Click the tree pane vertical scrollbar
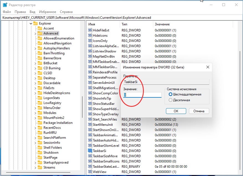Screen dimensions: 243x176 [82, 107]
